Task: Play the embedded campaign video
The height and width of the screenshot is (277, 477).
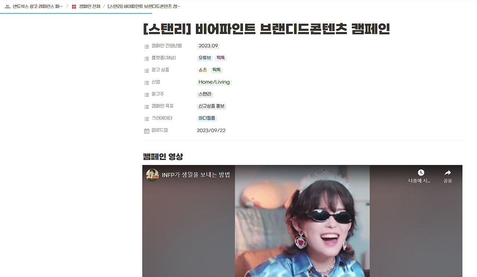Action: [x=302, y=221]
